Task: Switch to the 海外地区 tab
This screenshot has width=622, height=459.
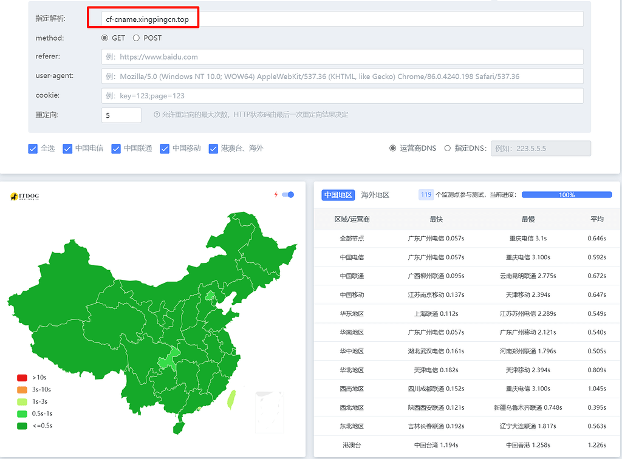Action: [375, 195]
